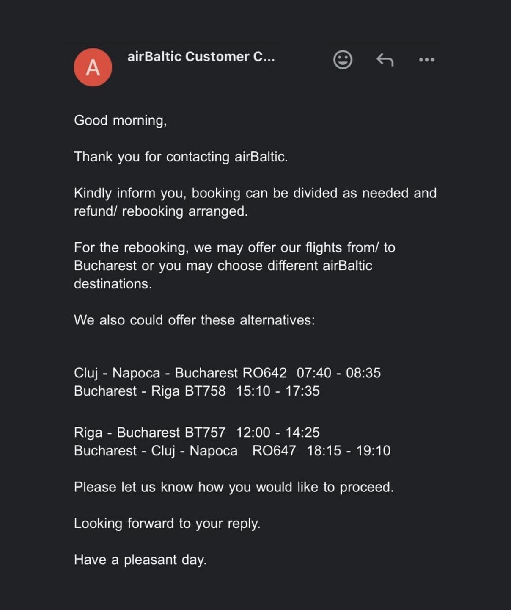Expand the airBaltic Customer C... sender name

201,57
